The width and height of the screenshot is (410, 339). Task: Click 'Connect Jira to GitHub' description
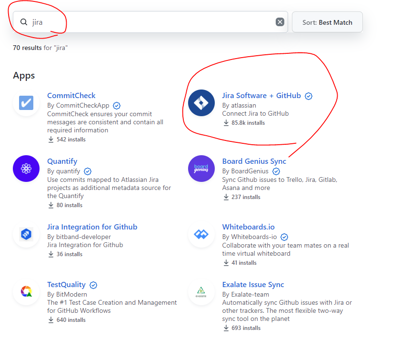(255, 113)
